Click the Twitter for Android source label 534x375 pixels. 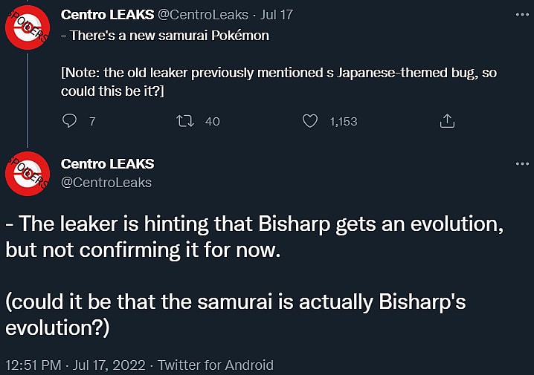216,365
